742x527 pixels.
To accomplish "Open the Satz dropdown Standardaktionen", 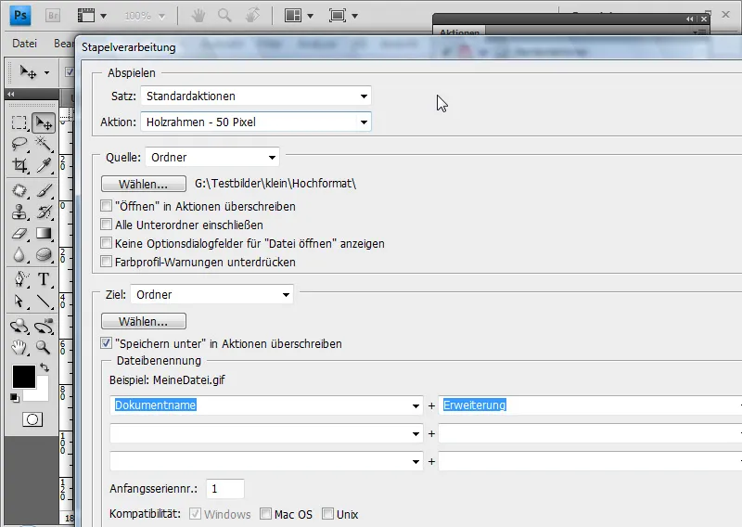I will click(256, 96).
